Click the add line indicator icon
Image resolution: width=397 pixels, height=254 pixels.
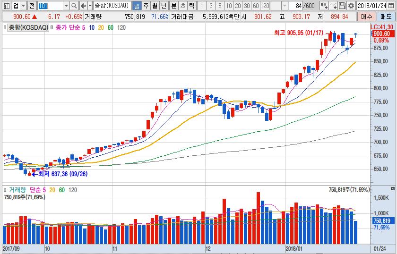[x=334, y=6]
